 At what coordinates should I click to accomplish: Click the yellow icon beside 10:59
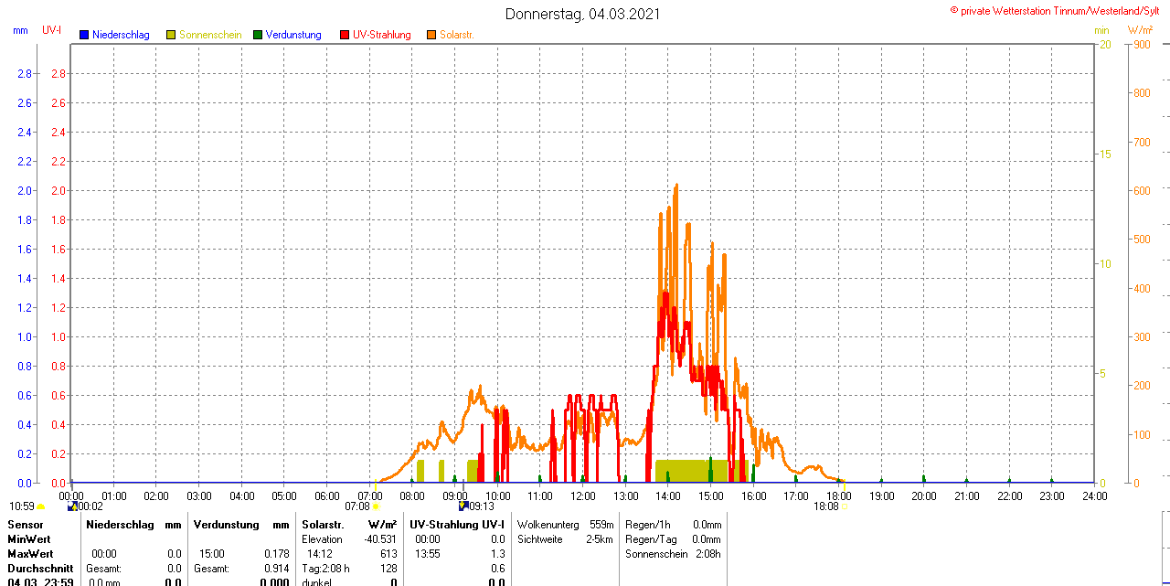coord(40,506)
